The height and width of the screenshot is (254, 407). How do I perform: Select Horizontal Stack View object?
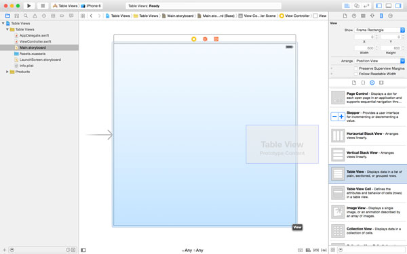pyautogui.click(x=368, y=135)
